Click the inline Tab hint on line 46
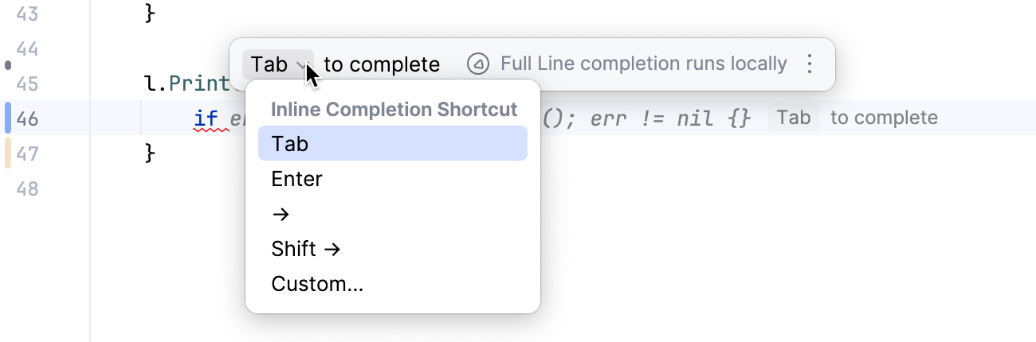The height and width of the screenshot is (342, 1036). point(793,119)
